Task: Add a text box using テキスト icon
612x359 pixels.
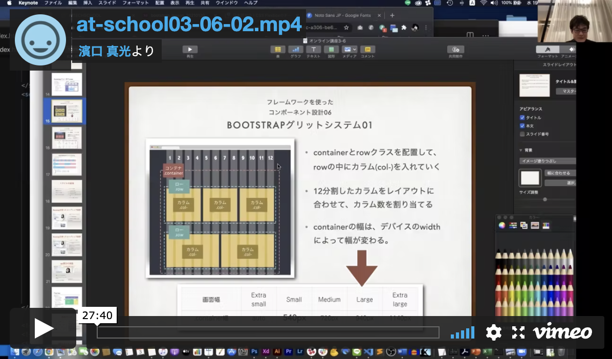Action: [313, 50]
